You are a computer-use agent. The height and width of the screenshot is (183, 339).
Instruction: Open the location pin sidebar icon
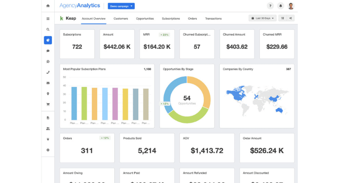[48, 94]
